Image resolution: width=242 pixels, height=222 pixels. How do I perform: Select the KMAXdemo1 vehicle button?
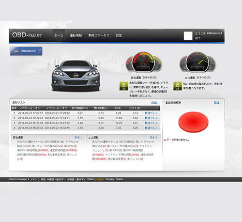tap(26, 51)
